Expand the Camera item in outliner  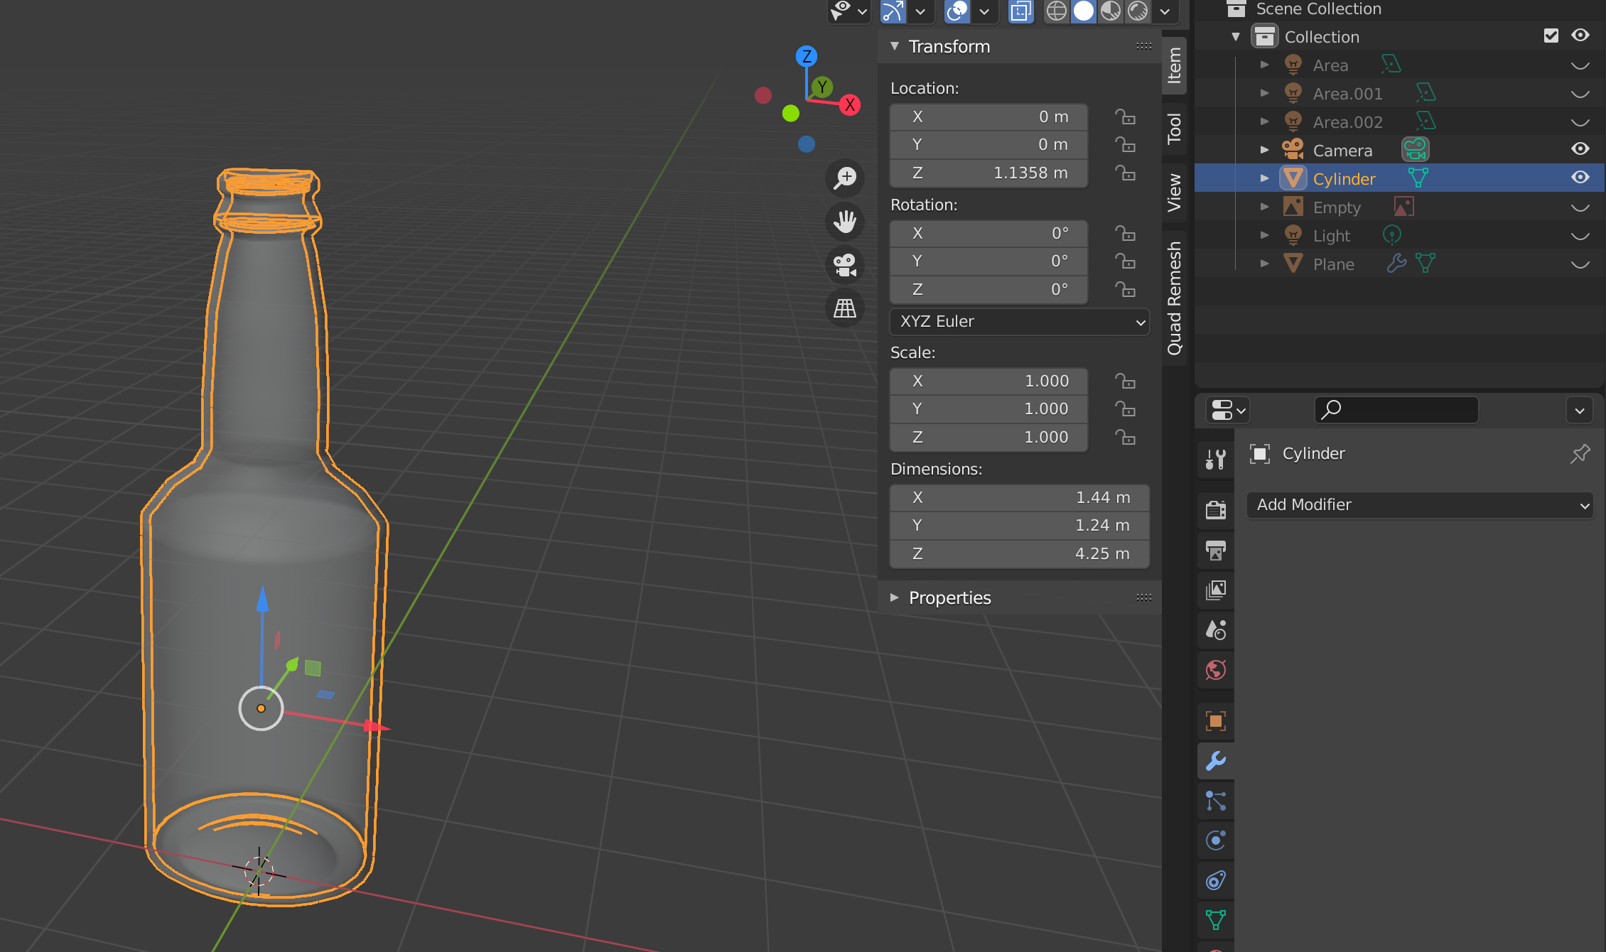1264,150
